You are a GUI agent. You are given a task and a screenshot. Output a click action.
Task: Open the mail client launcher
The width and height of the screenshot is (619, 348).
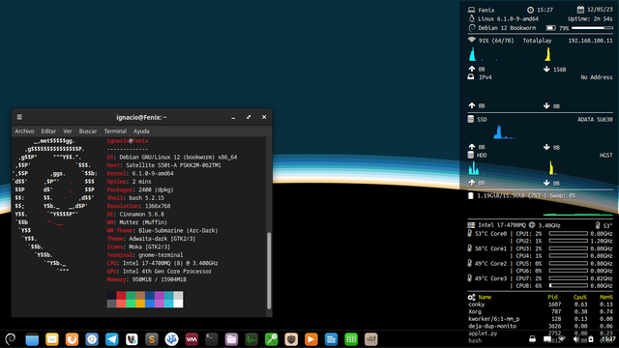[x=52, y=339]
